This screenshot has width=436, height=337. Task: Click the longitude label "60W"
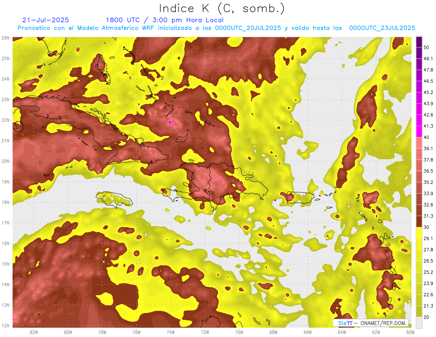411,332
